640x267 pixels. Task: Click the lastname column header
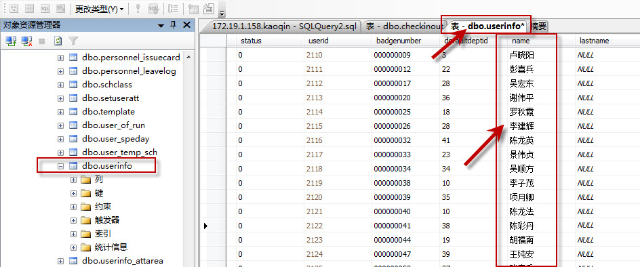607,41
